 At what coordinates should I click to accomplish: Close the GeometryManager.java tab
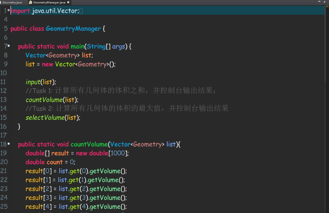coord(68,2)
